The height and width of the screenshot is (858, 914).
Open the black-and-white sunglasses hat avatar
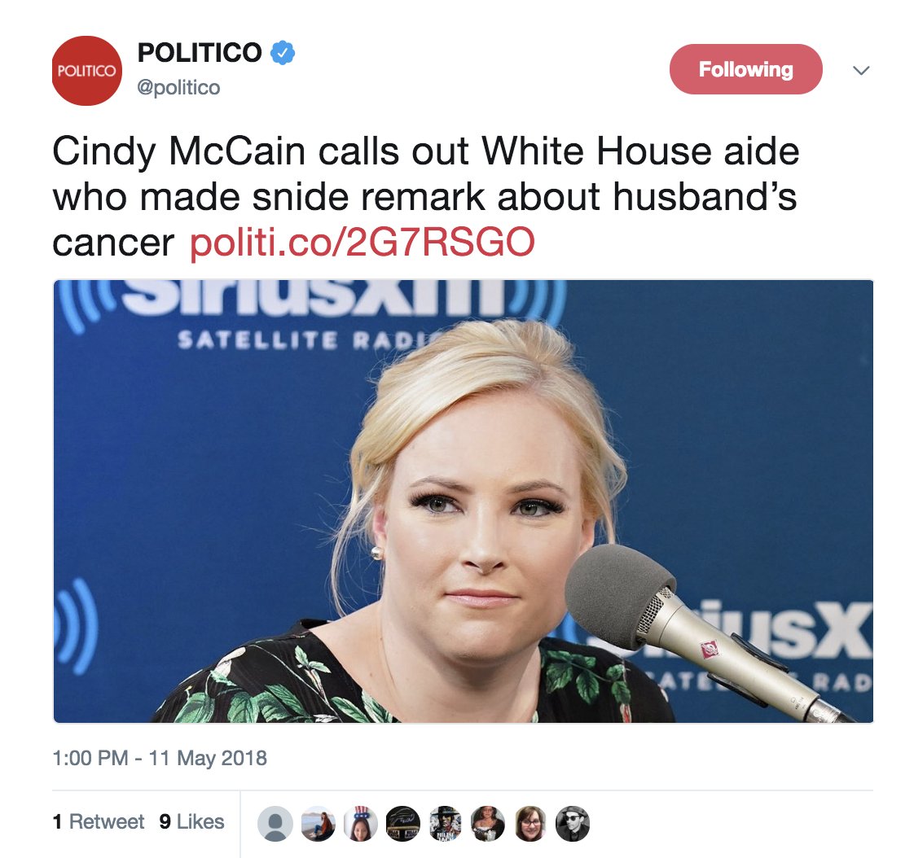click(x=573, y=824)
